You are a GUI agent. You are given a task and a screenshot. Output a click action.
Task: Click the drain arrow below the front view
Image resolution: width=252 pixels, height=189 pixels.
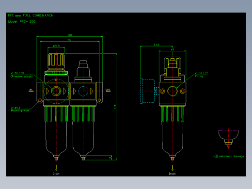pos(56,168)
